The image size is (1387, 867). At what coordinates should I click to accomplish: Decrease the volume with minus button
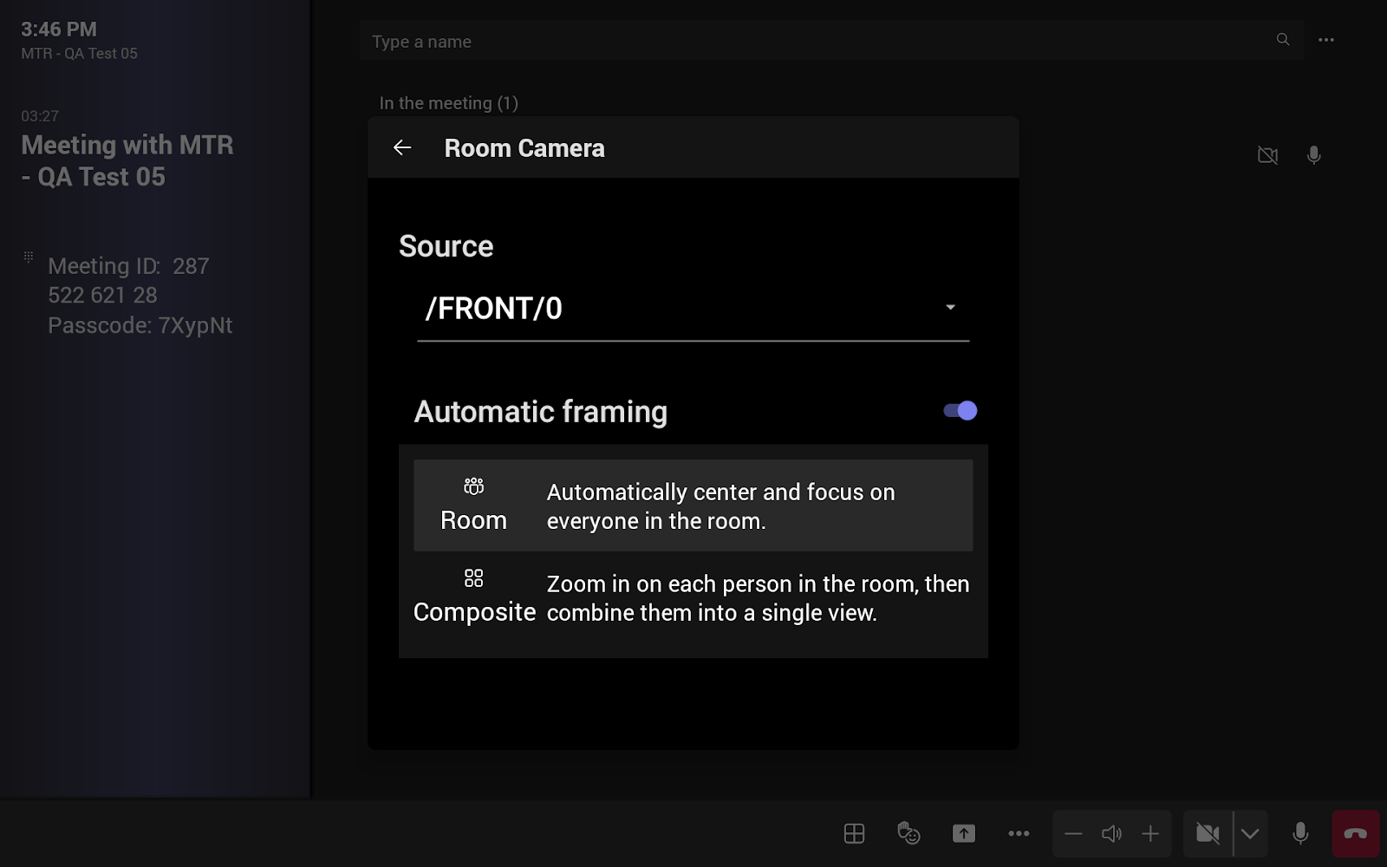[1073, 834]
